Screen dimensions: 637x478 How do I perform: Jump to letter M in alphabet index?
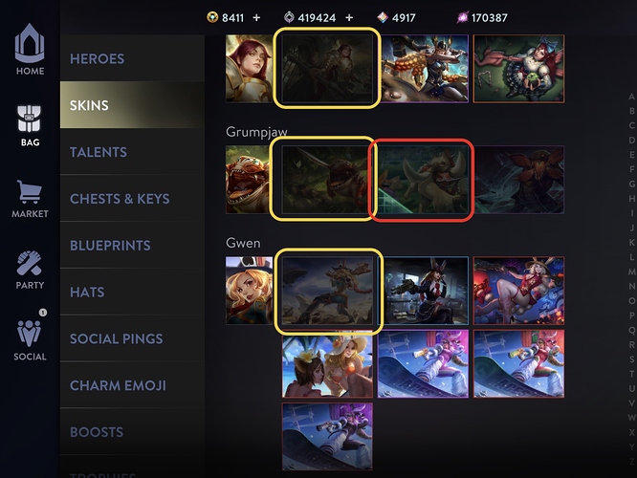click(631, 272)
